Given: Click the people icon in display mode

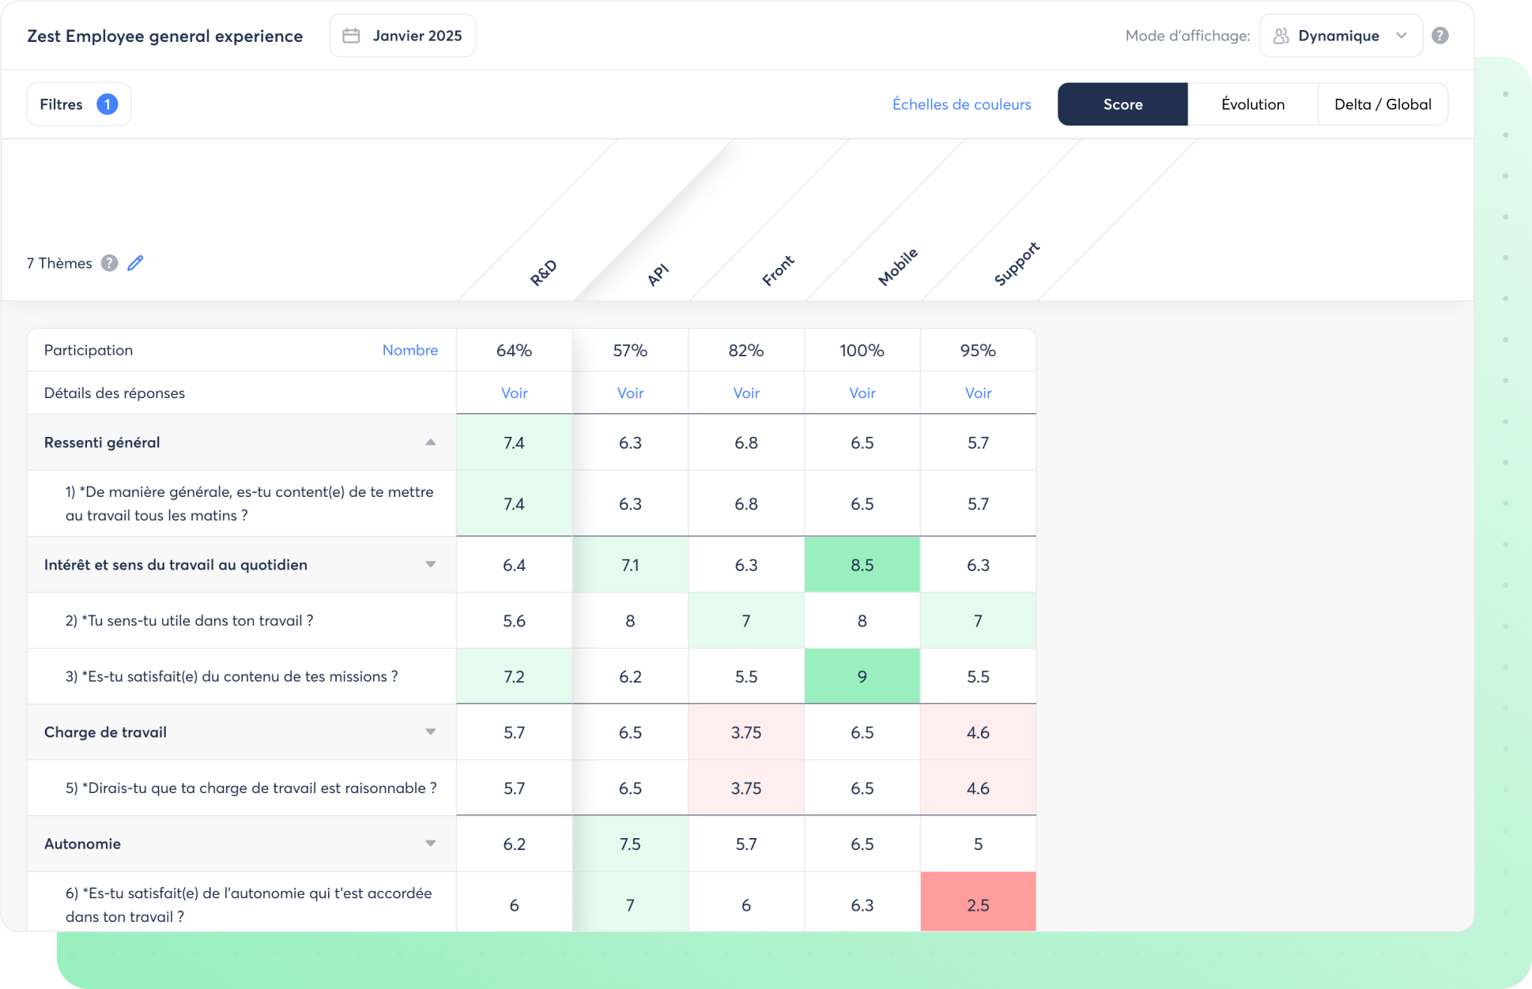Looking at the screenshot, I should tap(1281, 36).
